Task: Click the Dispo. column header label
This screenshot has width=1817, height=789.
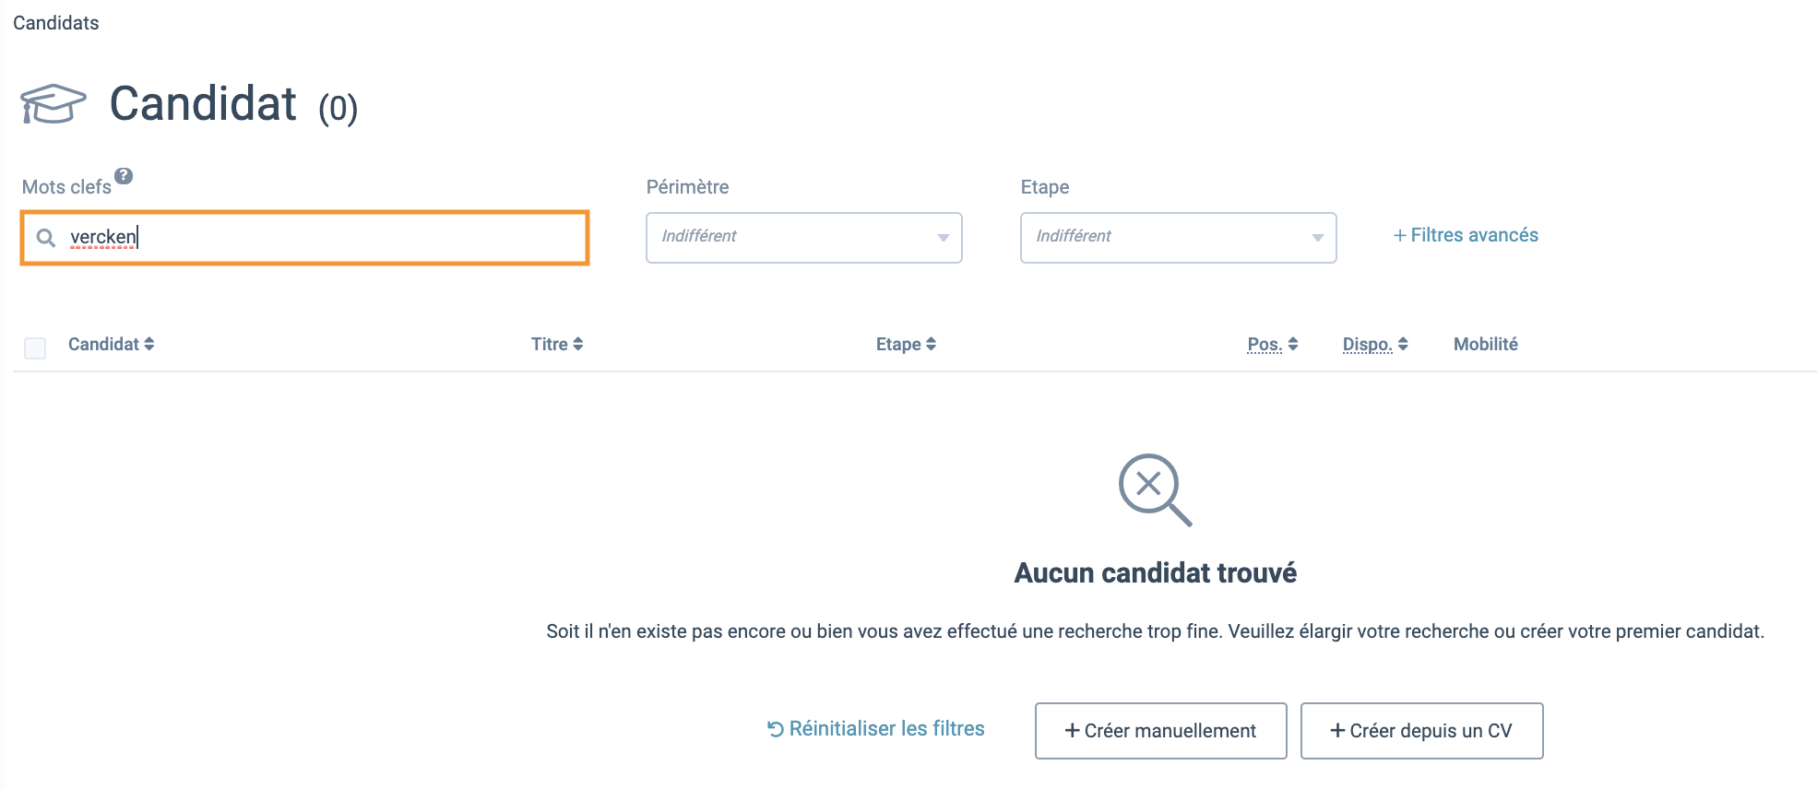Action: tap(1367, 344)
